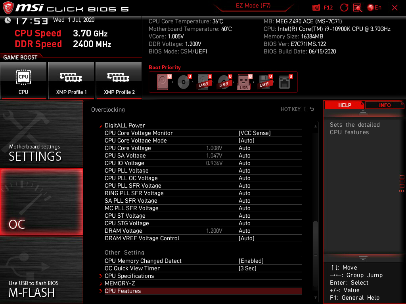Click the camera screenshot icon near F12
This screenshot has width=406, height=304.
316,8
